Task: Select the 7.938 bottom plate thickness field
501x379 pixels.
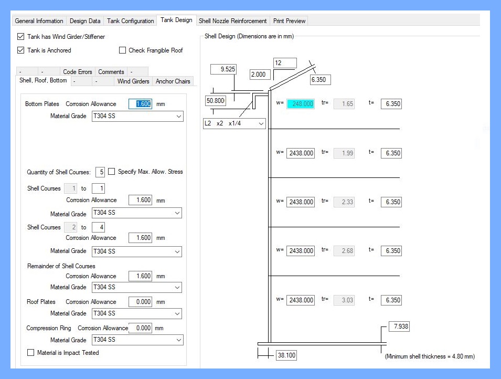Action: pyautogui.click(x=399, y=327)
